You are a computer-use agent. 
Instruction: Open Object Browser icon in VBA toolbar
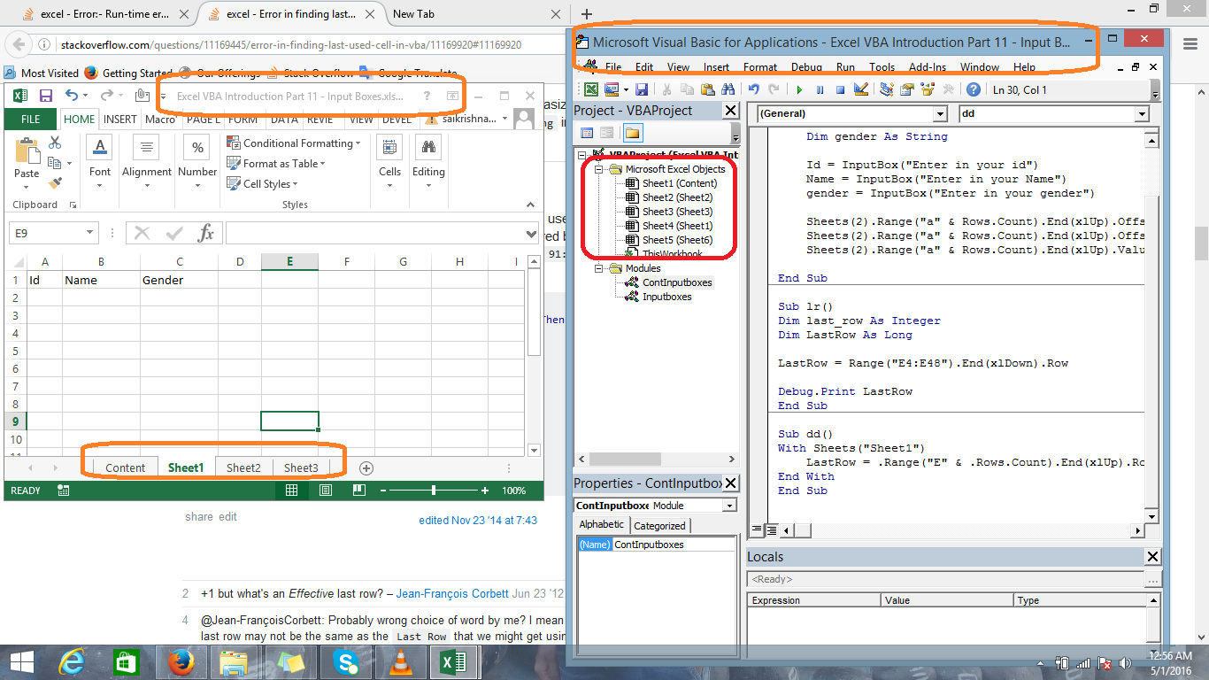(x=928, y=89)
